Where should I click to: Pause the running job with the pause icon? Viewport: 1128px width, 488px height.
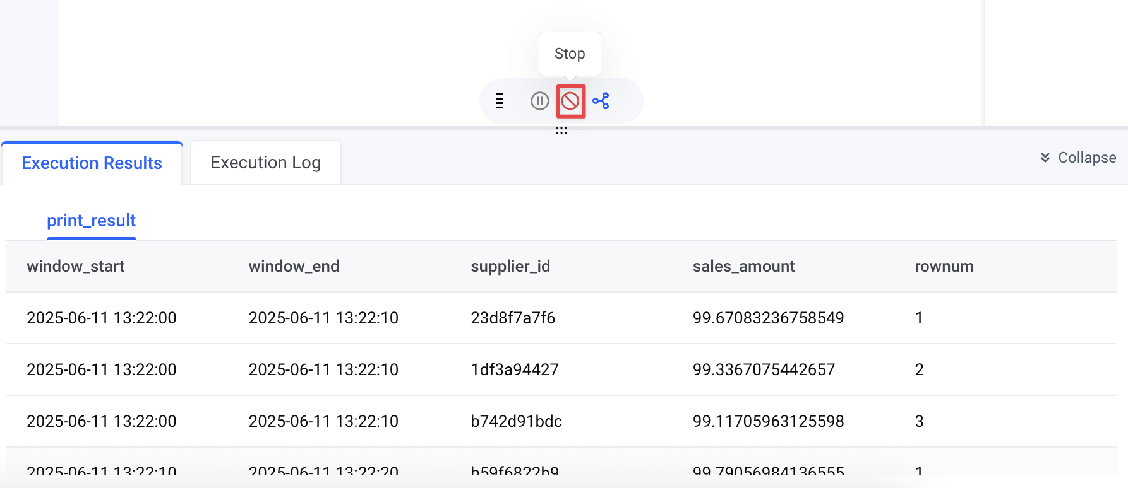pyautogui.click(x=539, y=101)
